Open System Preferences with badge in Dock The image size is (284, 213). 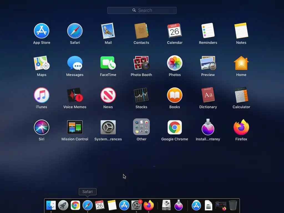click(x=136, y=205)
